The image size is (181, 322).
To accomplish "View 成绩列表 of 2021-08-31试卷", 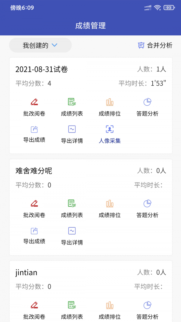I will point(71,106).
